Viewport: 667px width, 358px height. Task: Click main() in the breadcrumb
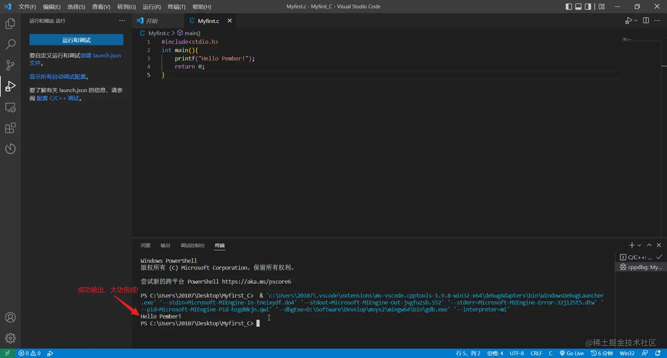point(192,33)
